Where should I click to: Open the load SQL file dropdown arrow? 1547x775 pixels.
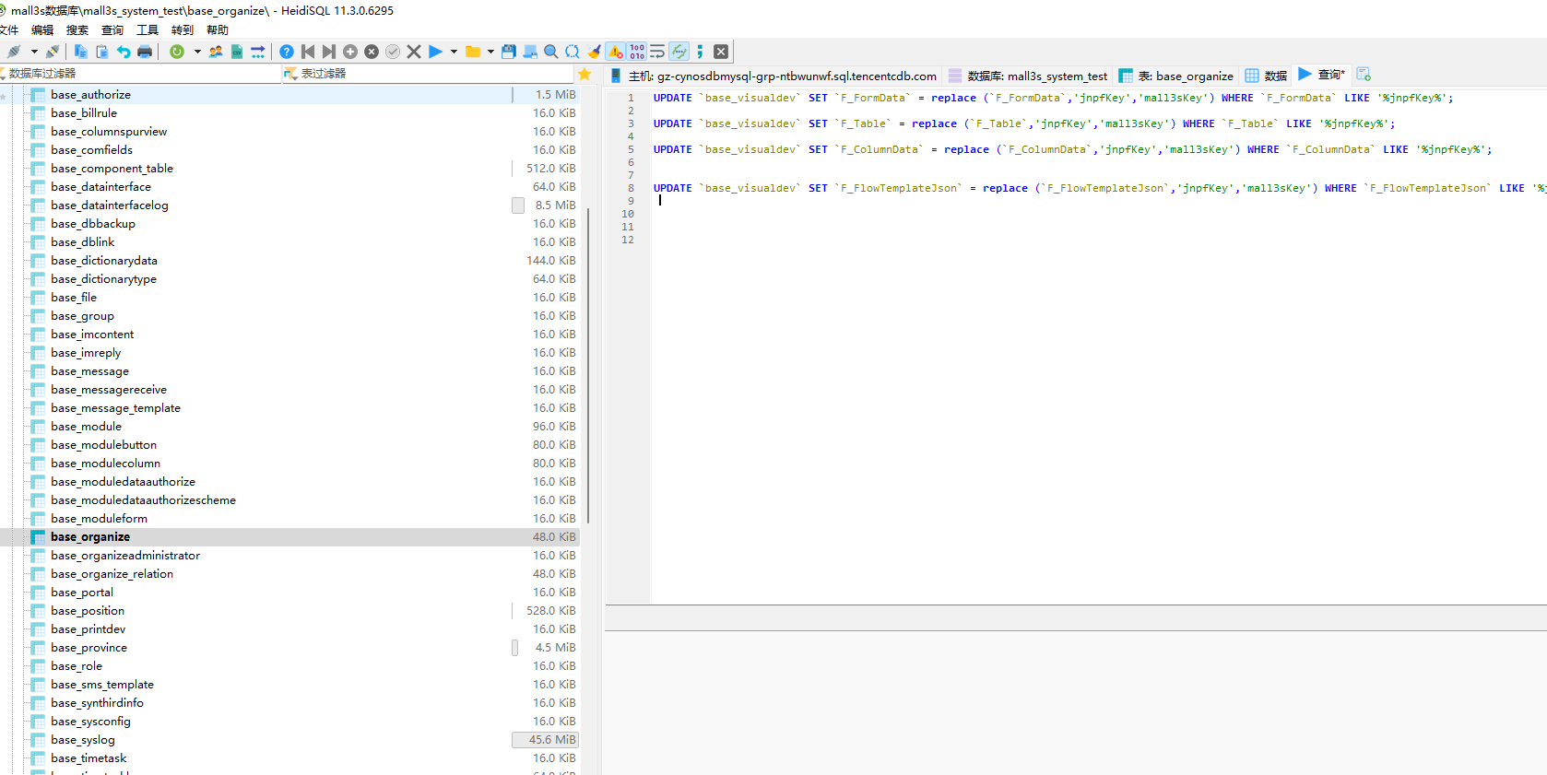point(490,52)
